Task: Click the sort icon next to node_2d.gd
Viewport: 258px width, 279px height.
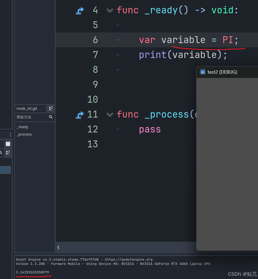Action: tap(51, 109)
